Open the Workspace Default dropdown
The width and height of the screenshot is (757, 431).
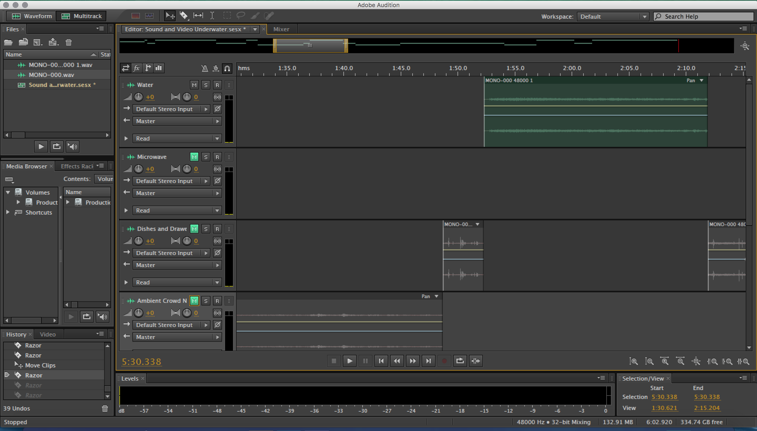click(612, 17)
